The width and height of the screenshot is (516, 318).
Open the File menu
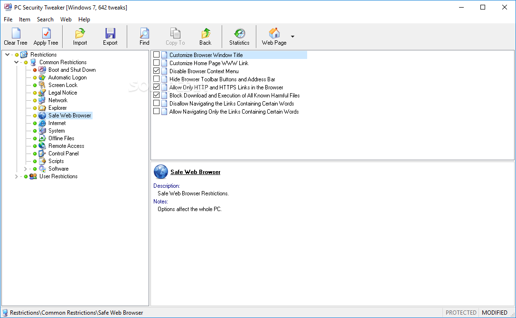pyautogui.click(x=8, y=19)
